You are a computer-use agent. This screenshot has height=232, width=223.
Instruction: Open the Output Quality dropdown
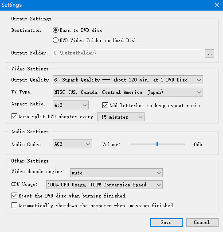pyautogui.click(x=128, y=80)
